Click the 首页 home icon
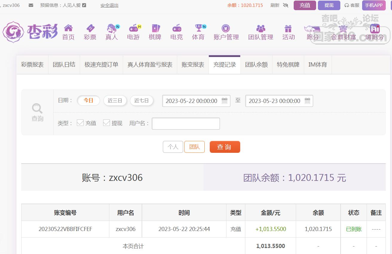This screenshot has width=392, height=254. (68, 28)
